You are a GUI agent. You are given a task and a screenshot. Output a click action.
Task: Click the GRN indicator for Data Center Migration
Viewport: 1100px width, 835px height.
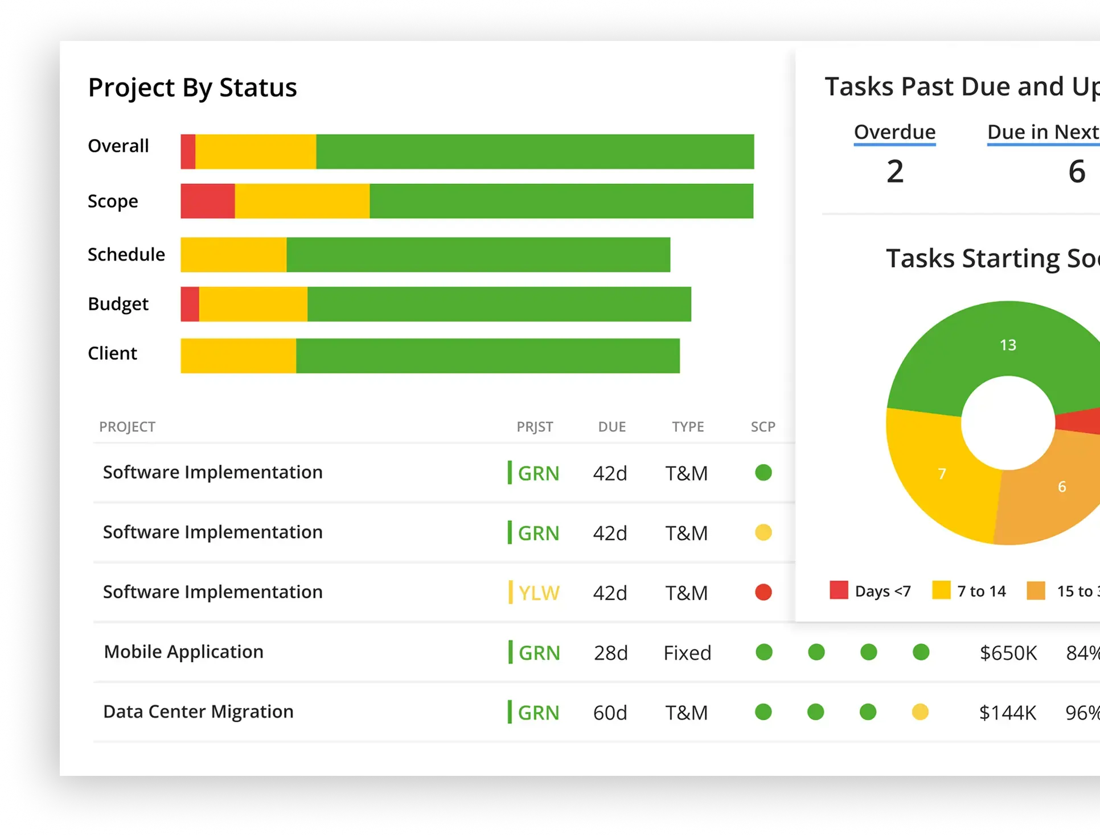[534, 712]
